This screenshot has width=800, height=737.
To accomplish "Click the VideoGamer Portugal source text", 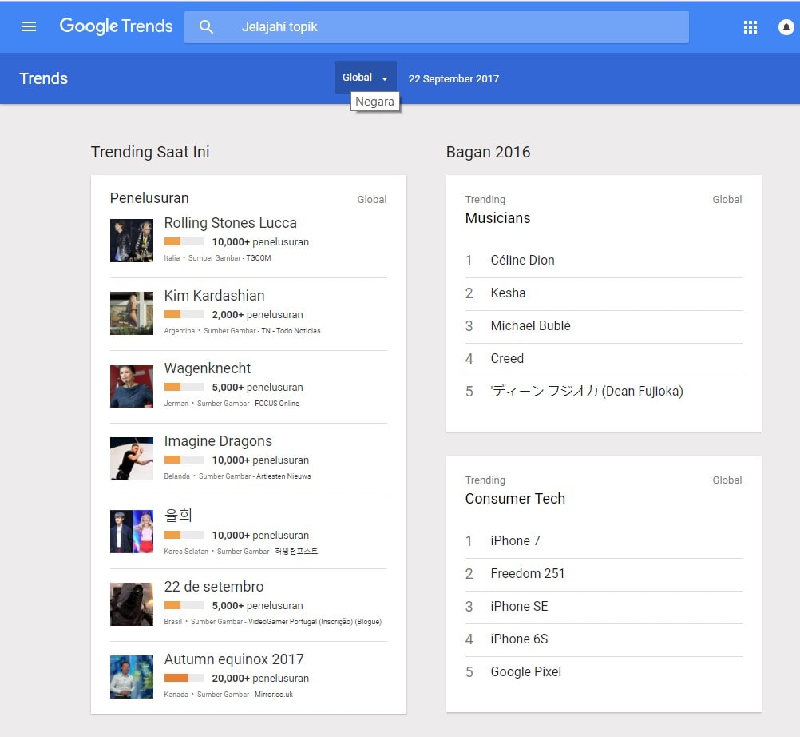I will click(x=315, y=622).
